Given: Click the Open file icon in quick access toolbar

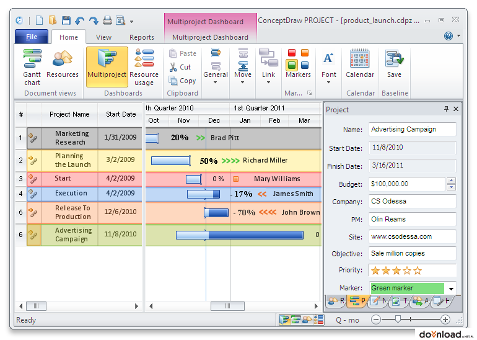Looking at the screenshot, I should click(53, 20).
